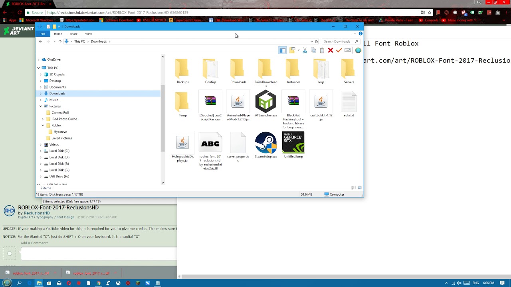Open the File ribbon tab
Screen dimensions: 511x287
pos(43,34)
